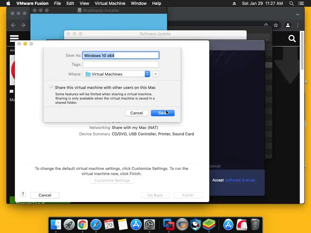The height and width of the screenshot is (233, 311).
Task: Open the browser profile avatar
Action: [x=288, y=25]
